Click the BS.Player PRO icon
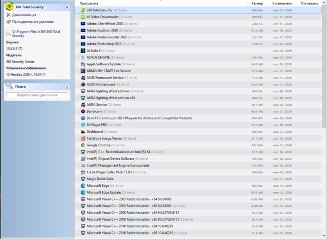This screenshot has width=327, height=239. [83, 125]
